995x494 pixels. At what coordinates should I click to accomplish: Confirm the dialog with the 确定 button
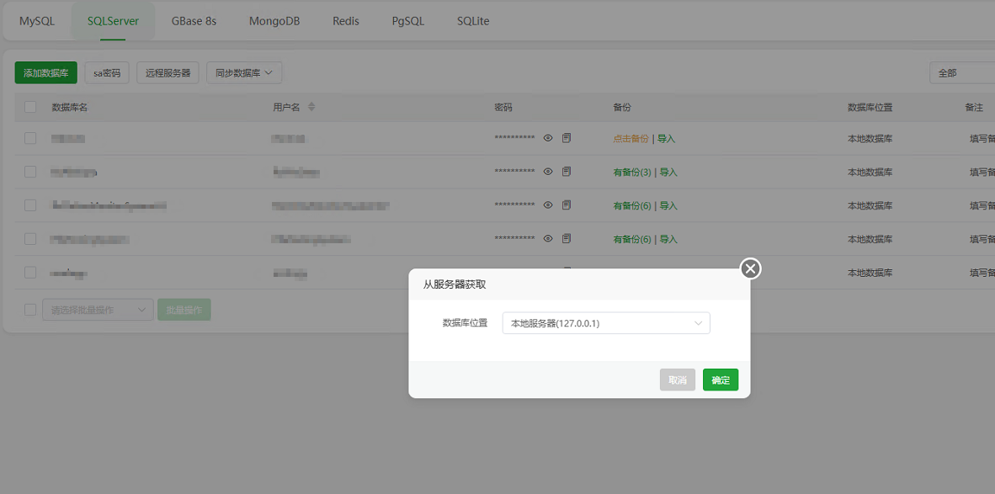pyautogui.click(x=720, y=380)
